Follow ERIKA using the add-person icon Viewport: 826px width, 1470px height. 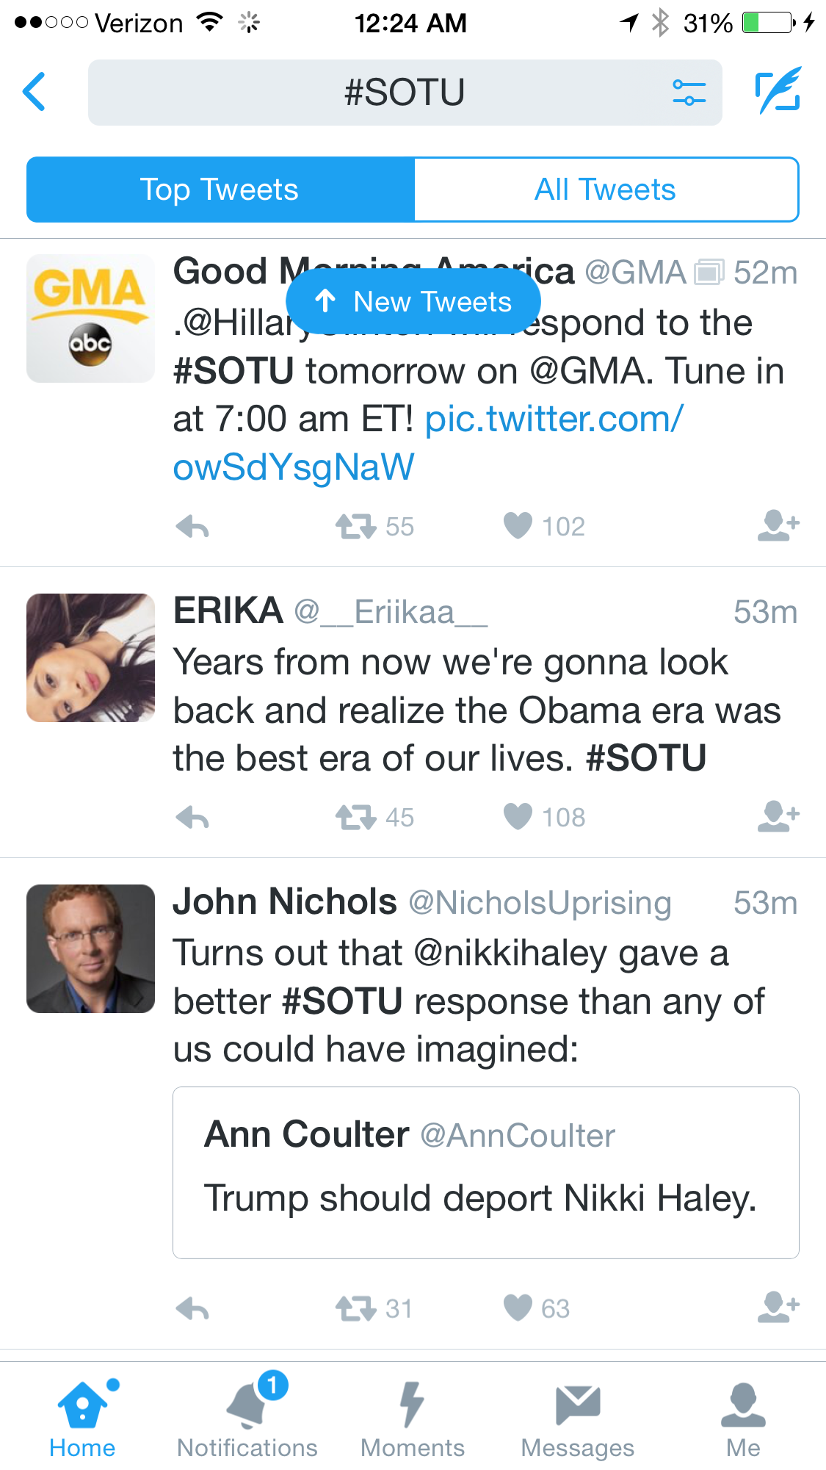pyautogui.click(x=778, y=816)
